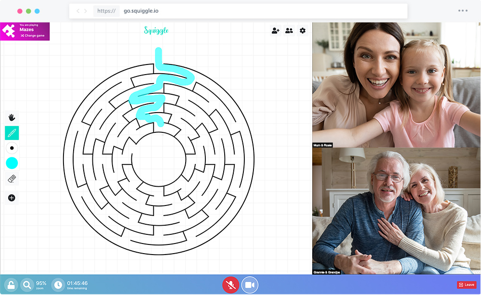This screenshot has height=295, width=481.
Task: Click the clock time remaining icon
Action: (x=58, y=285)
